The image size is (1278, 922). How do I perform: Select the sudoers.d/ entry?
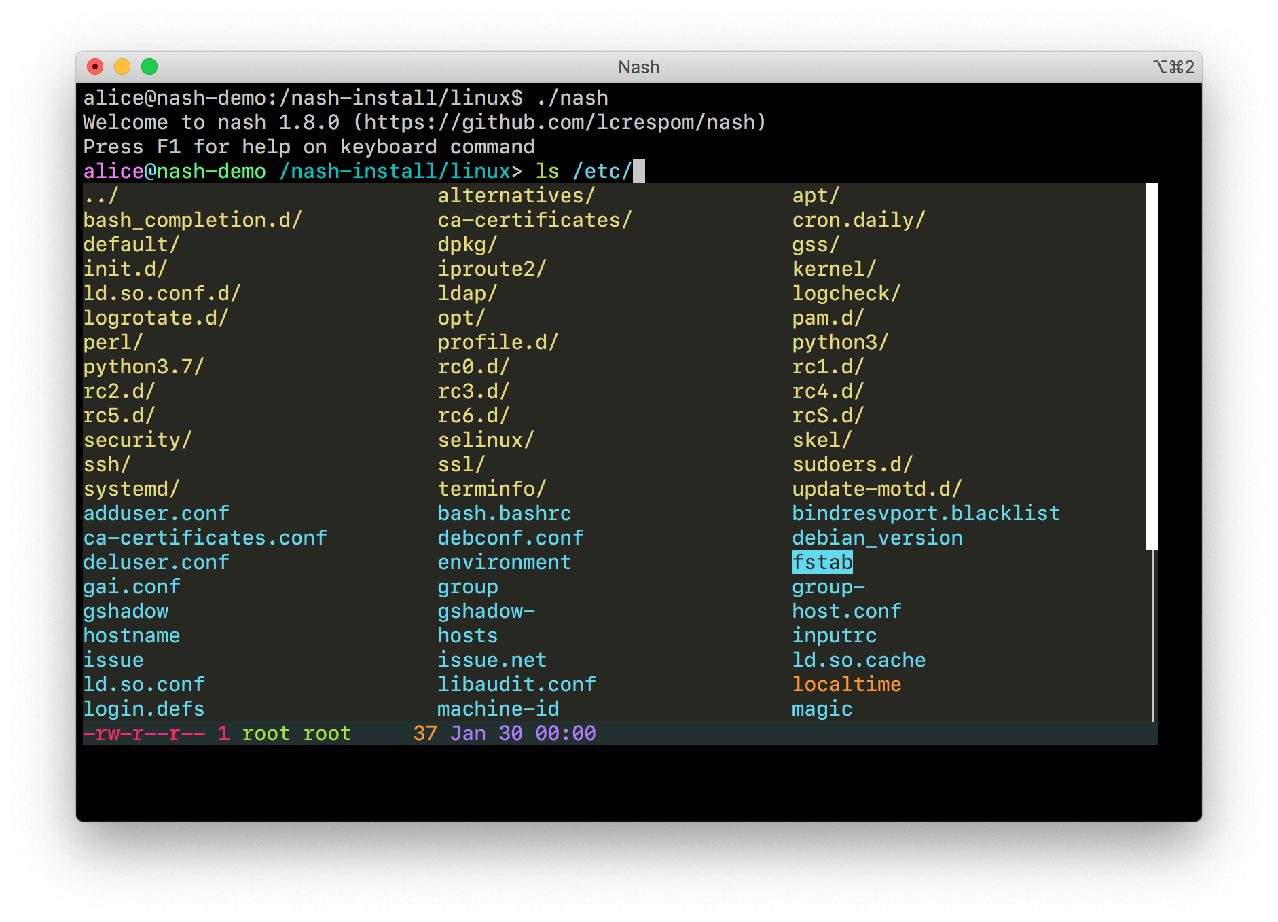click(x=852, y=464)
